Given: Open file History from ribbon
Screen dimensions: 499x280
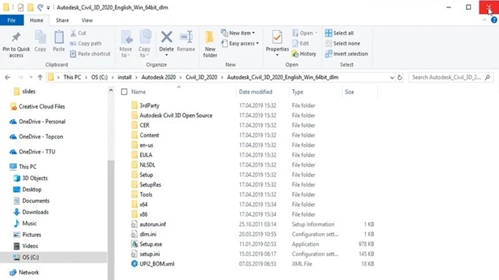Looking at the screenshot, I should tap(304, 54).
